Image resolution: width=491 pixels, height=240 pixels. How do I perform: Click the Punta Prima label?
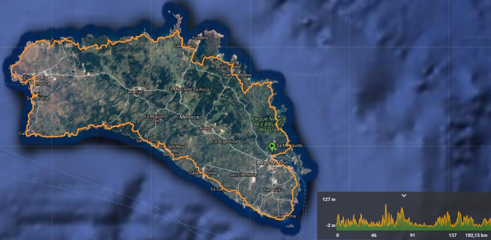point(283,216)
